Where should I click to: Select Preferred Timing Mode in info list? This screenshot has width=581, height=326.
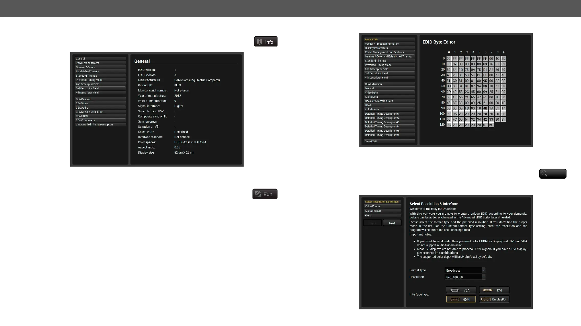pyautogui.click(x=100, y=80)
